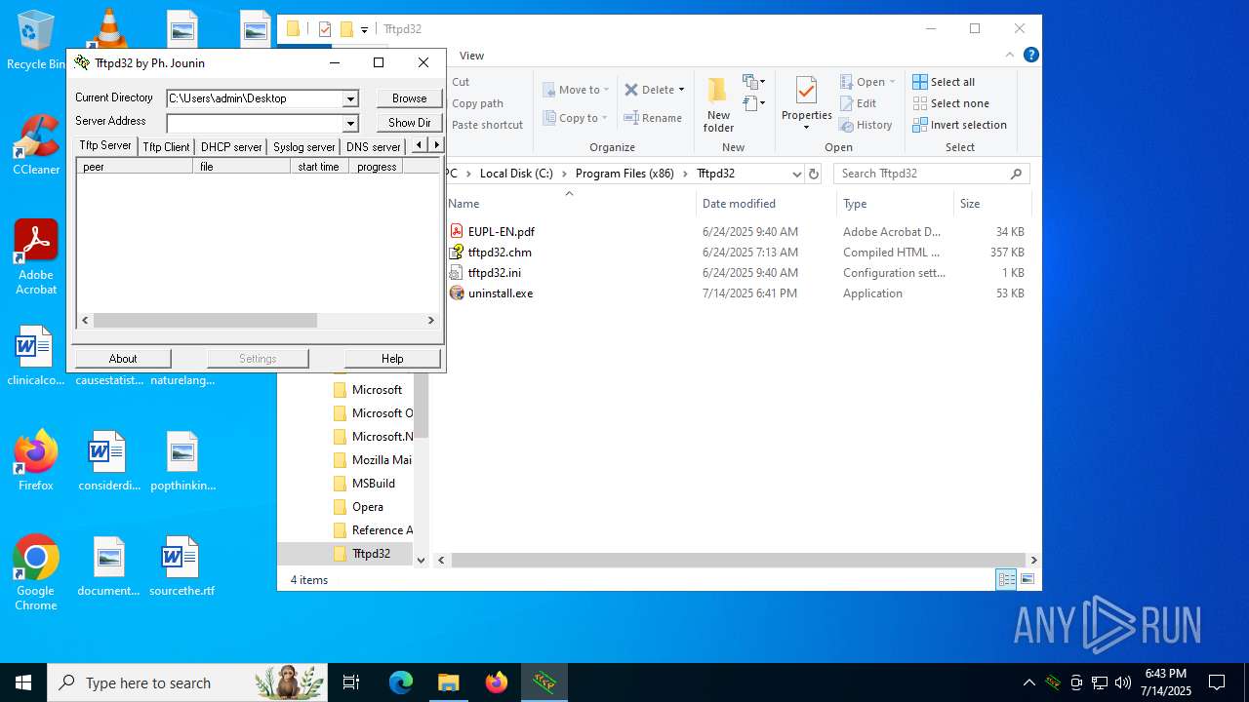The width and height of the screenshot is (1249, 702).
Task: Open Adobe Acrobat desktop shortcut
Action: pos(36,256)
